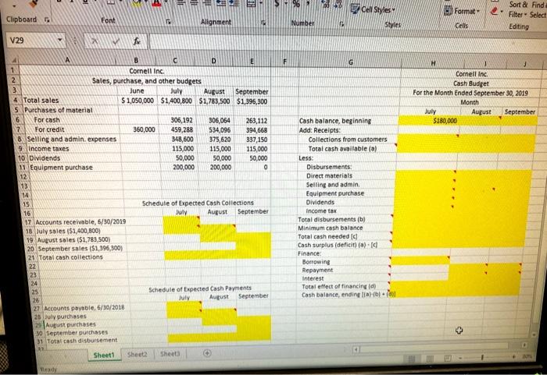Click the dollar accounting format icon

click(x=277, y=4)
